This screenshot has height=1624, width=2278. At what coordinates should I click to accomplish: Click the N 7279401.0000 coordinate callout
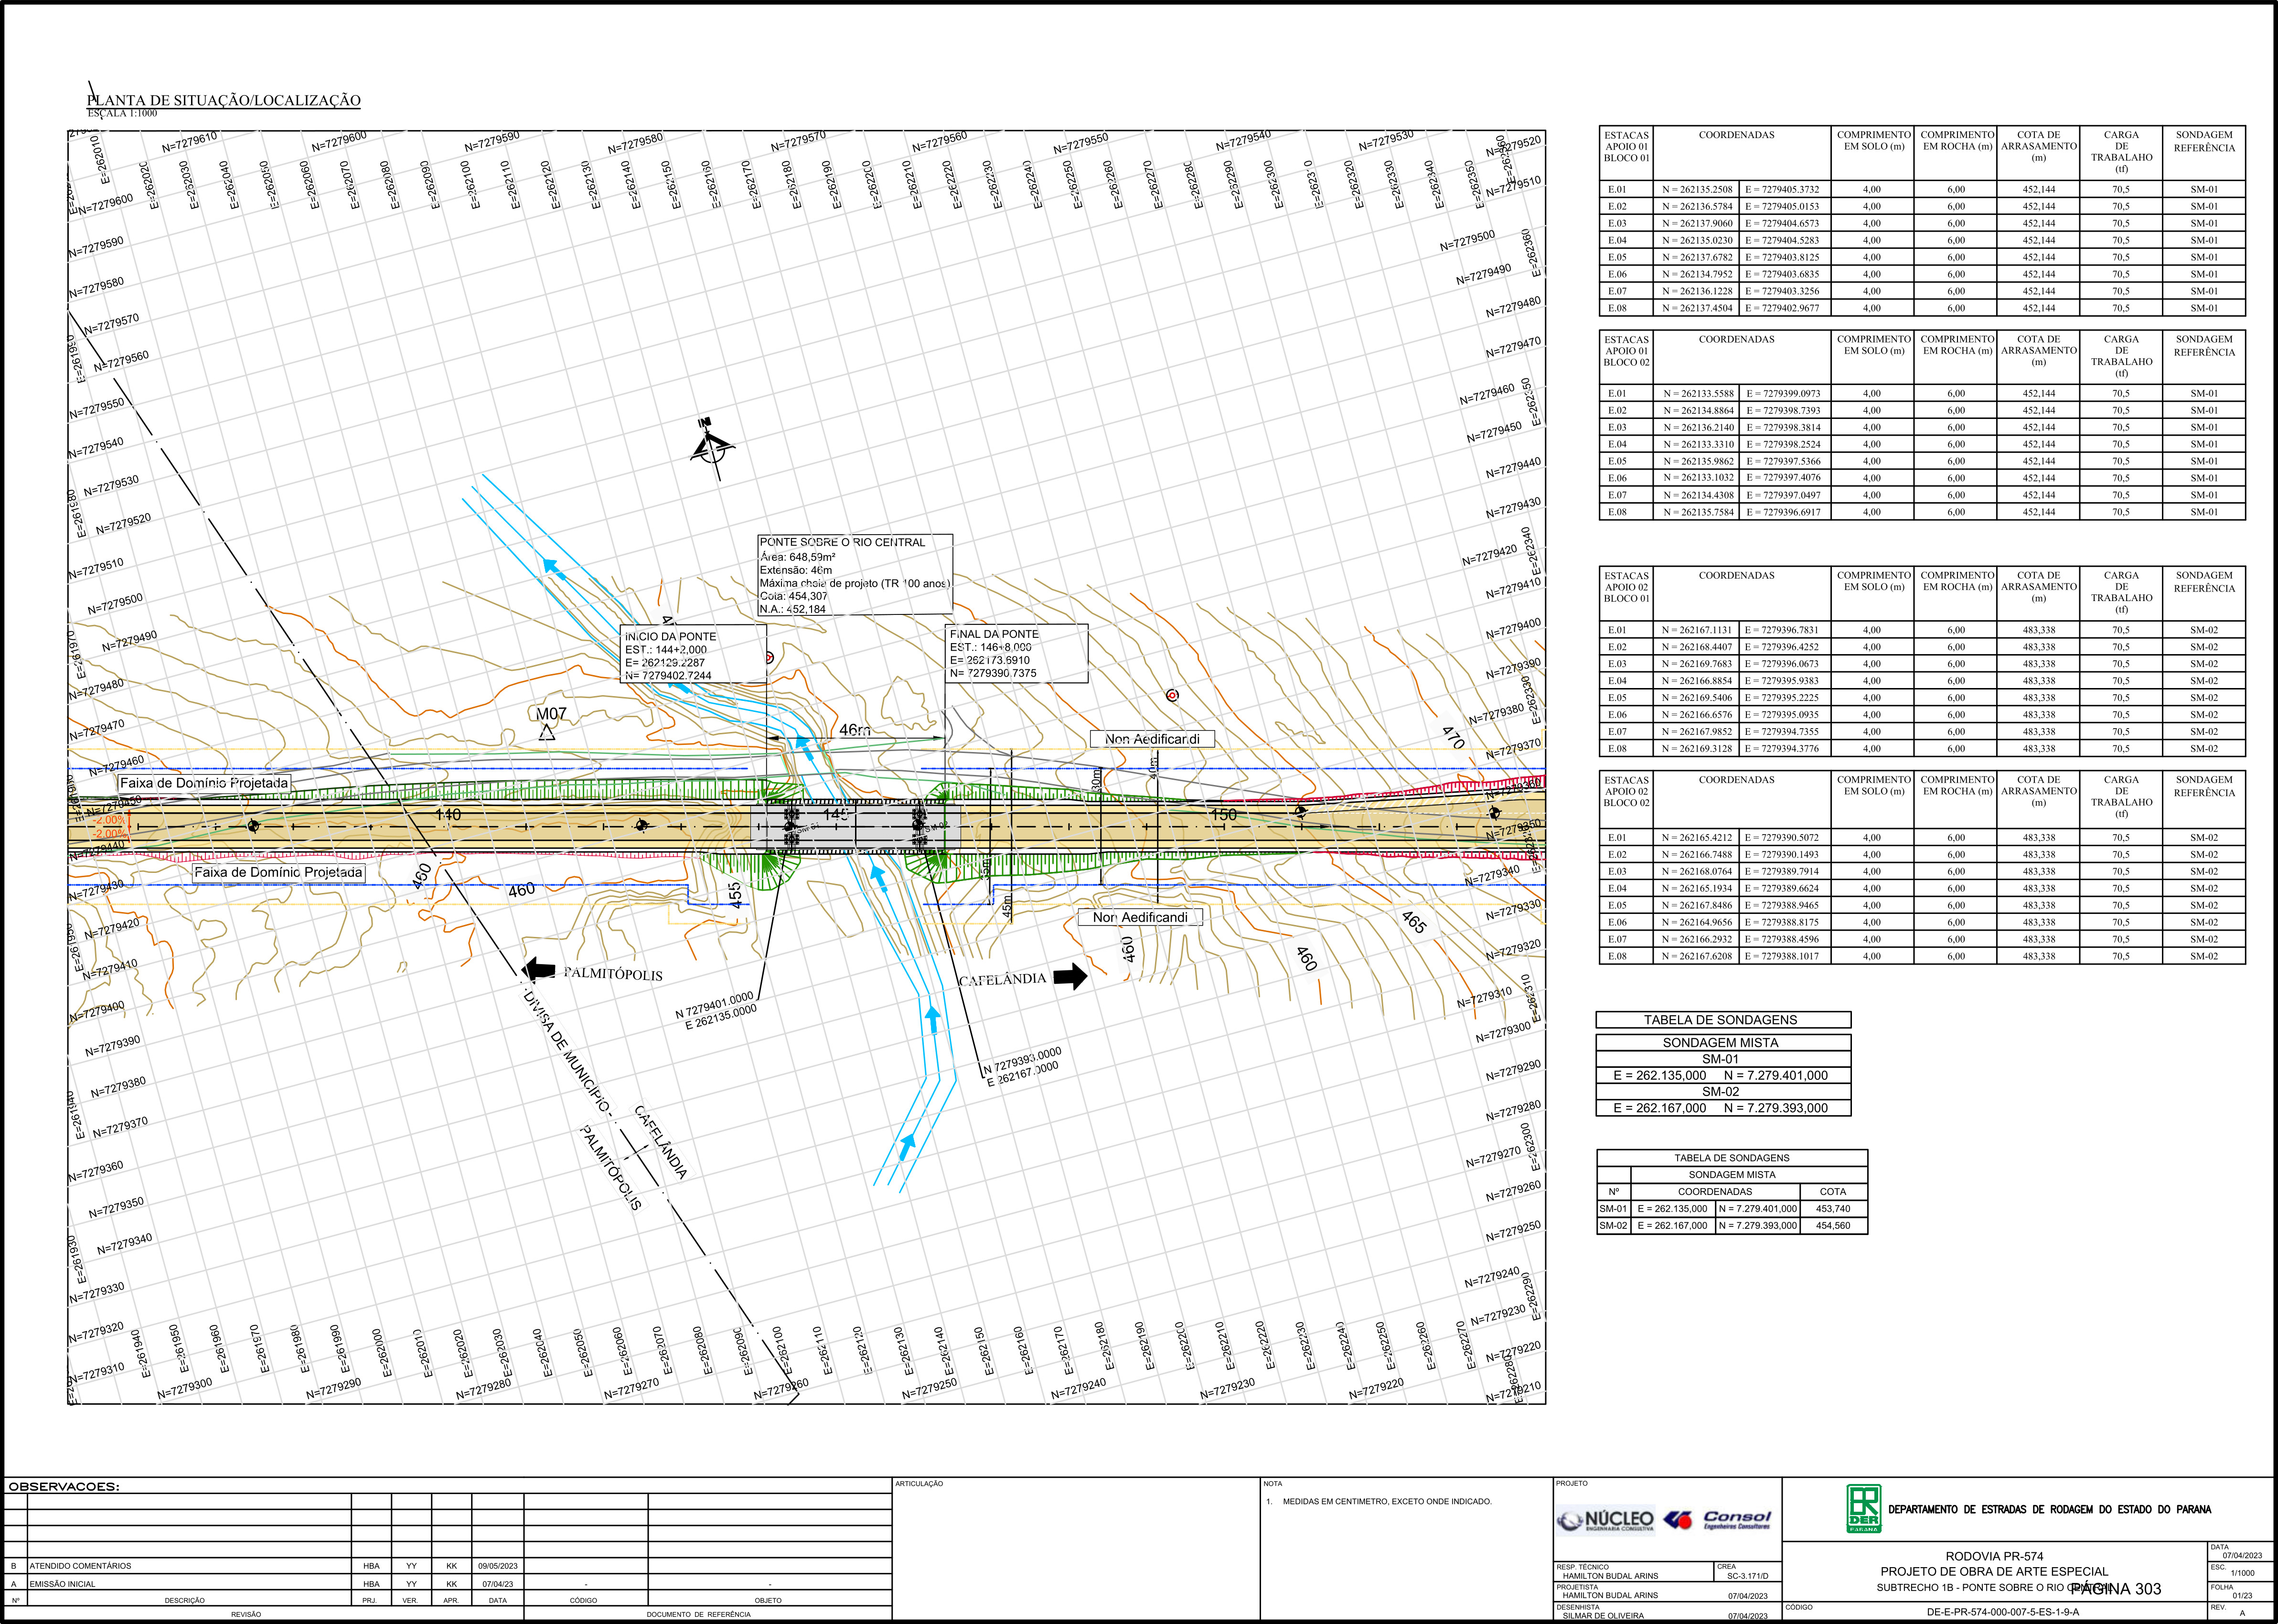click(715, 1005)
